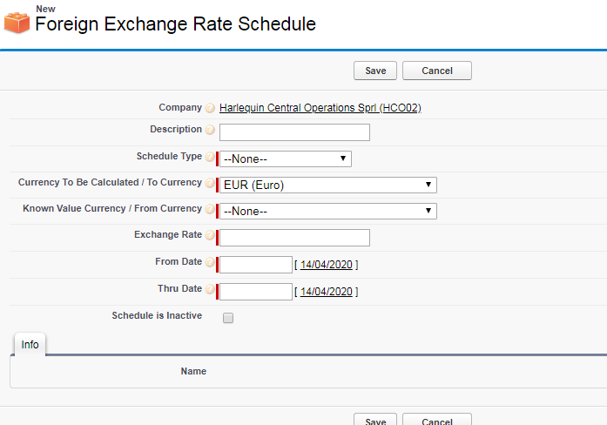Click the help icon next to Company
This screenshot has width=607, height=425.
tap(210, 109)
